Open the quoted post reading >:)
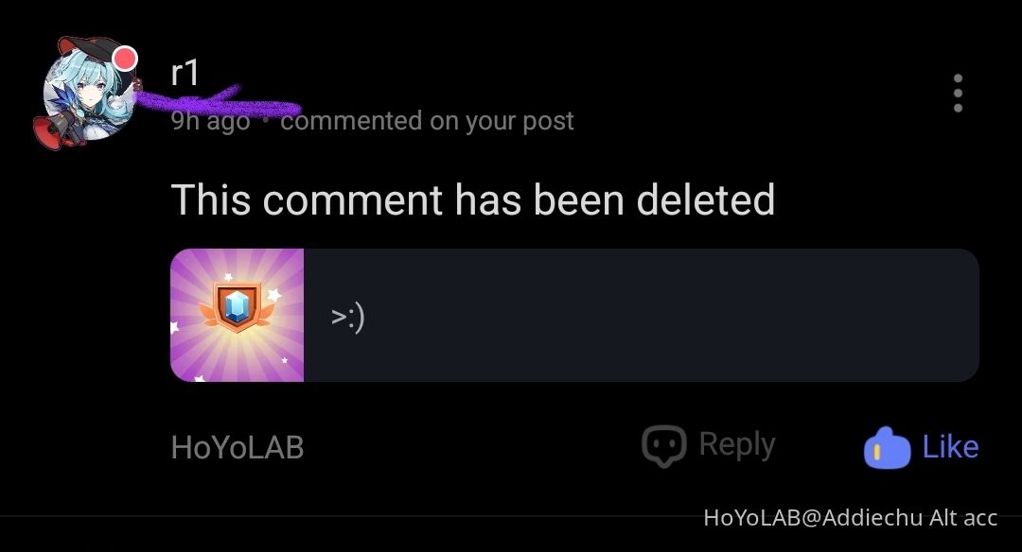Image resolution: width=1022 pixels, height=552 pixels. point(575,315)
